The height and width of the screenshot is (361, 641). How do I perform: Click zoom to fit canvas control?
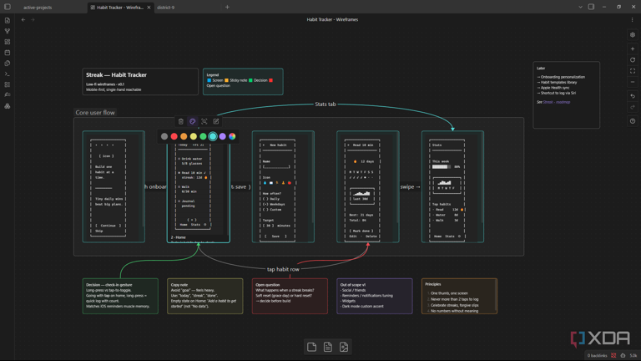(633, 71)
